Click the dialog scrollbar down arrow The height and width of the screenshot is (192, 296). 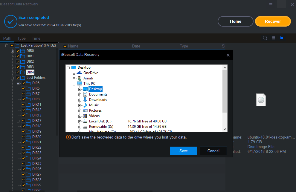(225, 129)
